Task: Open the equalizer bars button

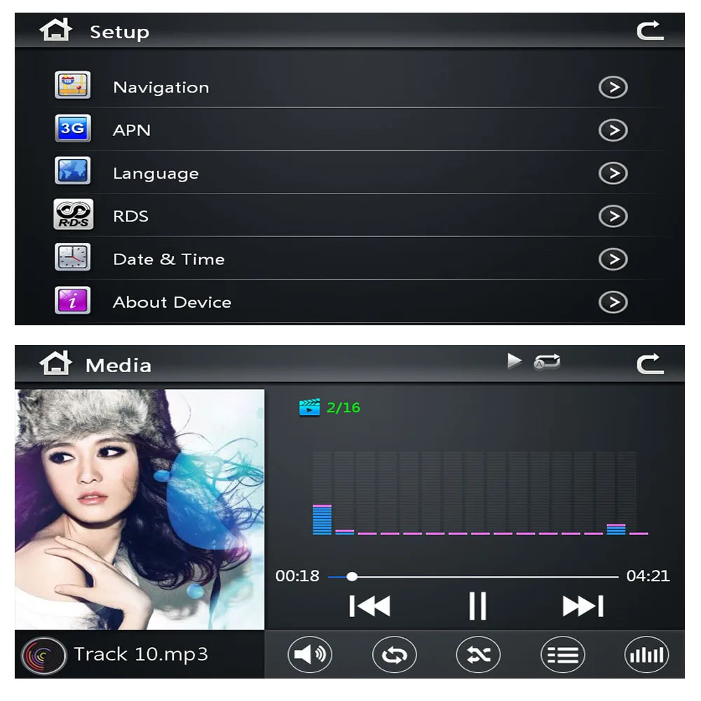Action: [x=646, y=655]
